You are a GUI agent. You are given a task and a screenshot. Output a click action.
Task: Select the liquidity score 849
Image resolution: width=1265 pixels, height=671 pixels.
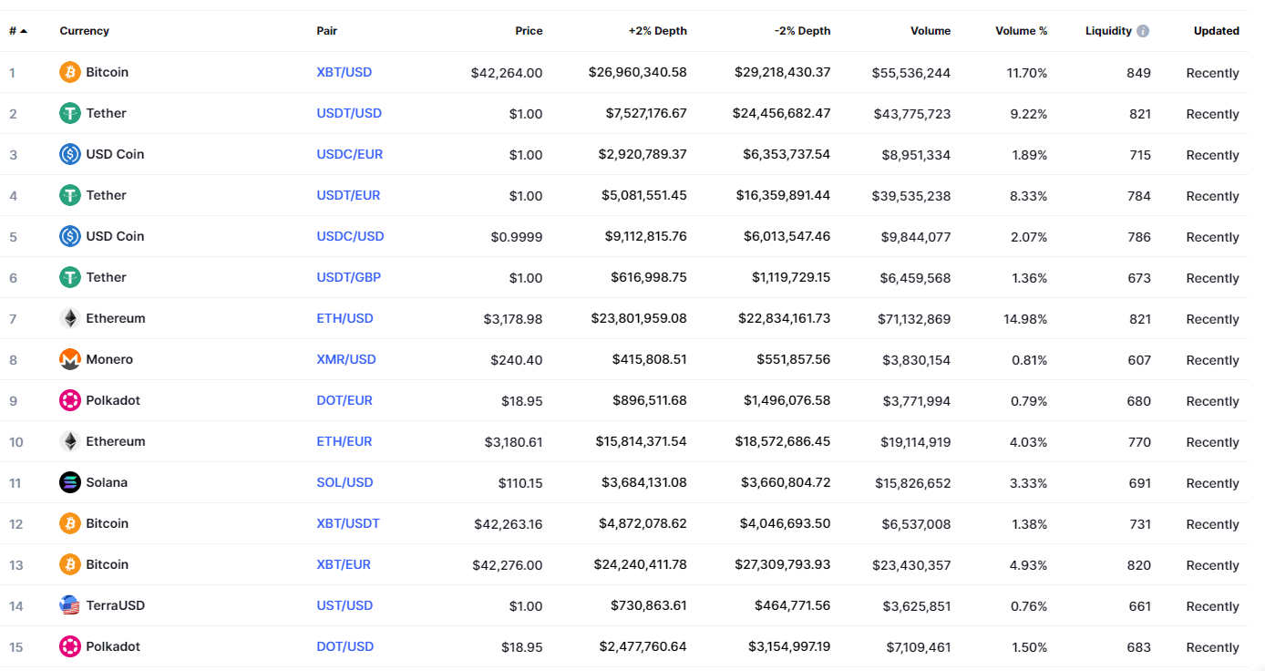1139,73
